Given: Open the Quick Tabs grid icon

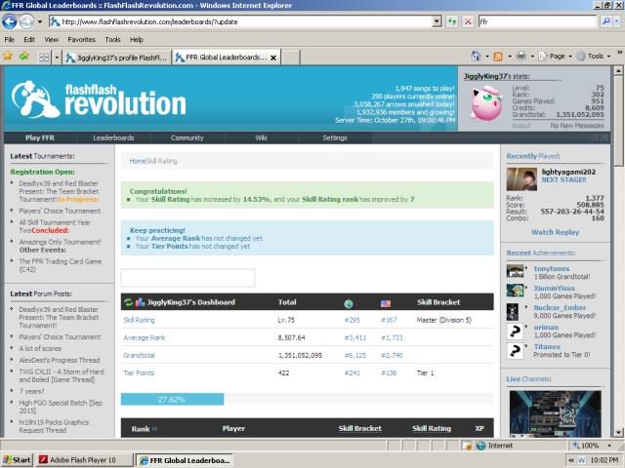Looking at the screenshot, I should 44,58.
